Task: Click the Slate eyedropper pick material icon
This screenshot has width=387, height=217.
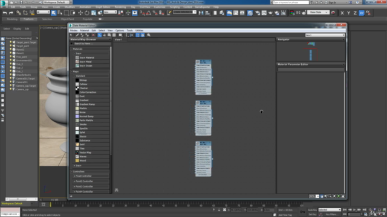Action: pyautogui.click(x=77, y=35)
